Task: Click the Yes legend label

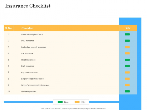Action: [66, 102]
